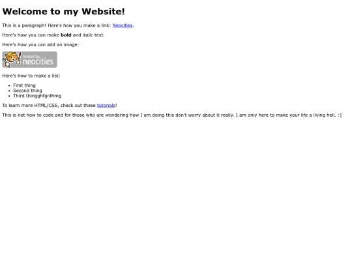Click the 'This is not how to code' paragraph
352x264 pixels.
point(172,115)
